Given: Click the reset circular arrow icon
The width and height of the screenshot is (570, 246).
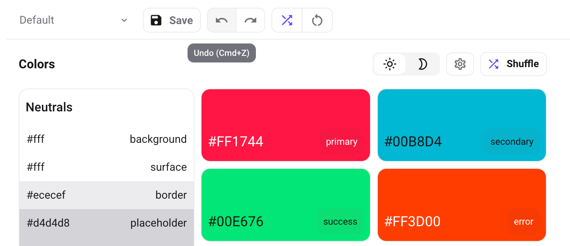Looking at the screenshot, I should tap(317, 20).
